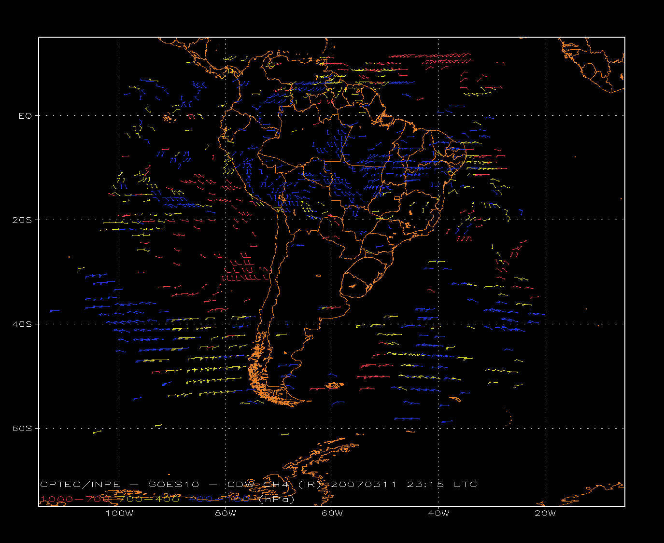This screenshot has width=664, height=543.
Task: Click the CDW CH4 (IR) caption text
Action: pyautogui.click(x=274, y=485)
